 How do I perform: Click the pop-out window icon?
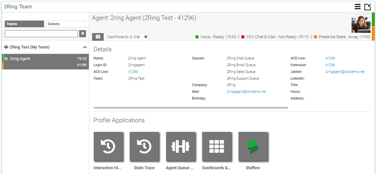pyautogui.click(x=368, y=7)
